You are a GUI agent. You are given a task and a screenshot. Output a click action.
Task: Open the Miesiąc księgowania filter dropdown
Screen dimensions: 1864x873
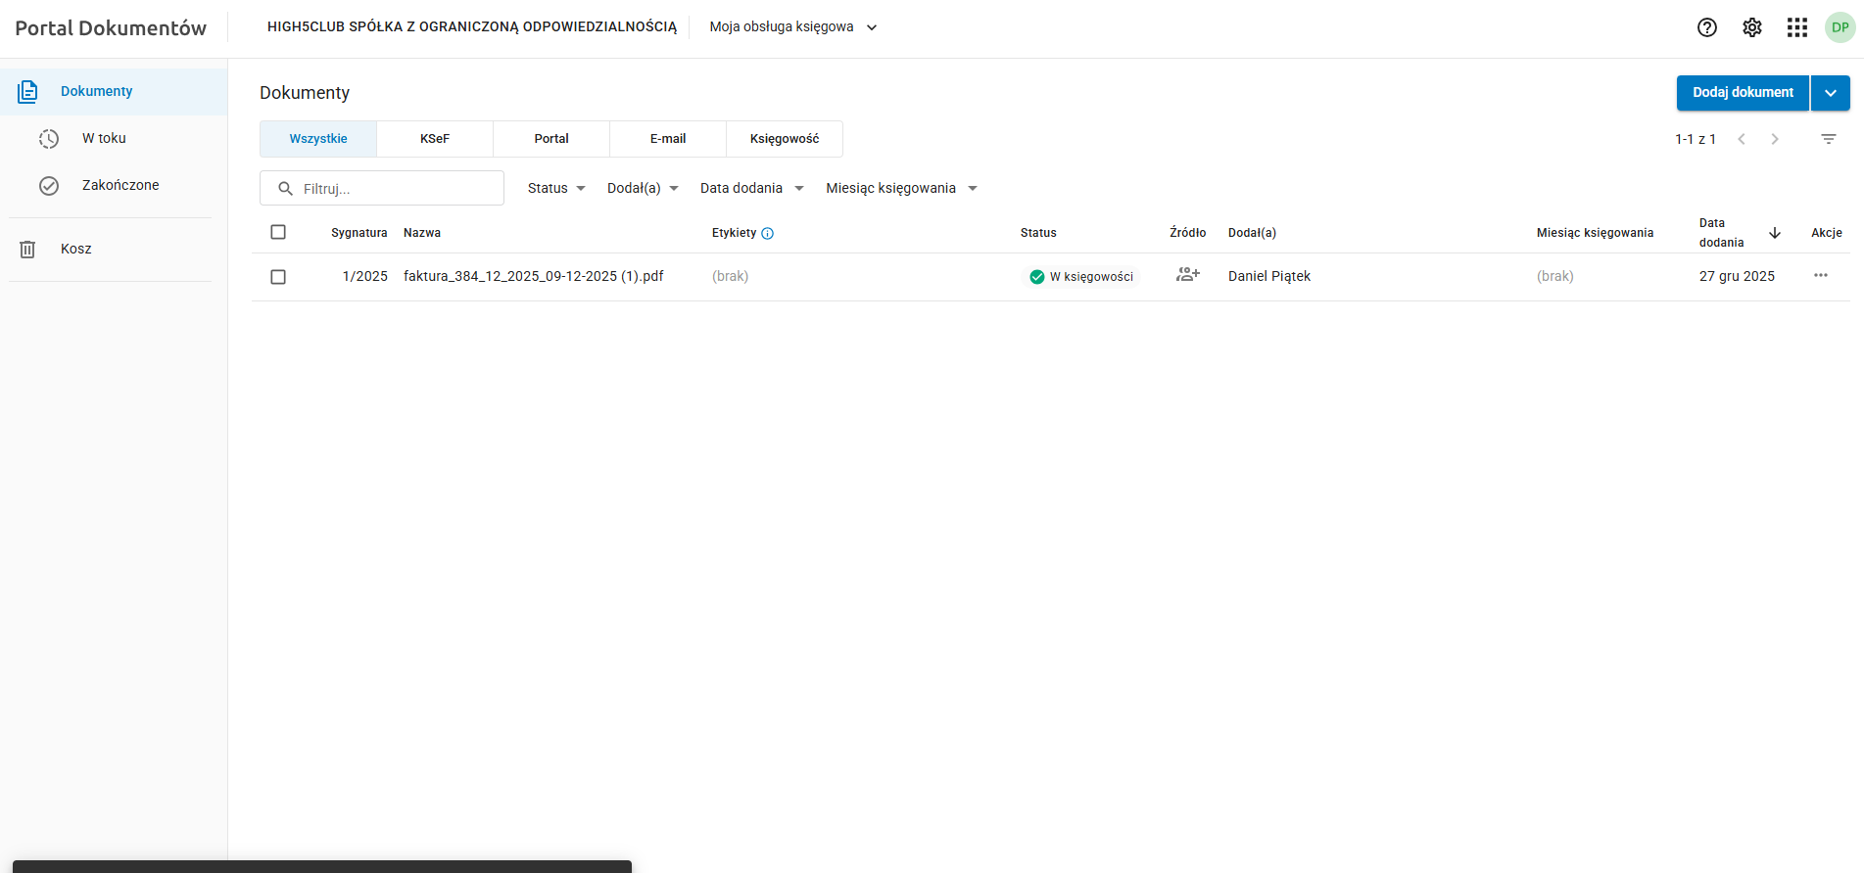[902, 188]
